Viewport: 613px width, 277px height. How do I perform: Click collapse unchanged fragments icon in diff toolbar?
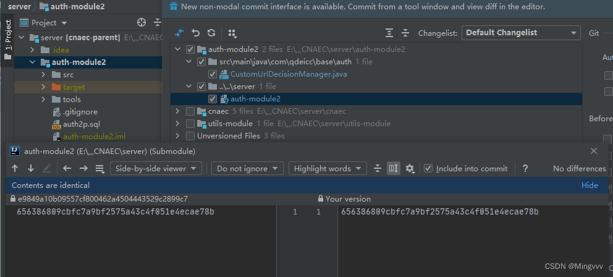(378, 169)
